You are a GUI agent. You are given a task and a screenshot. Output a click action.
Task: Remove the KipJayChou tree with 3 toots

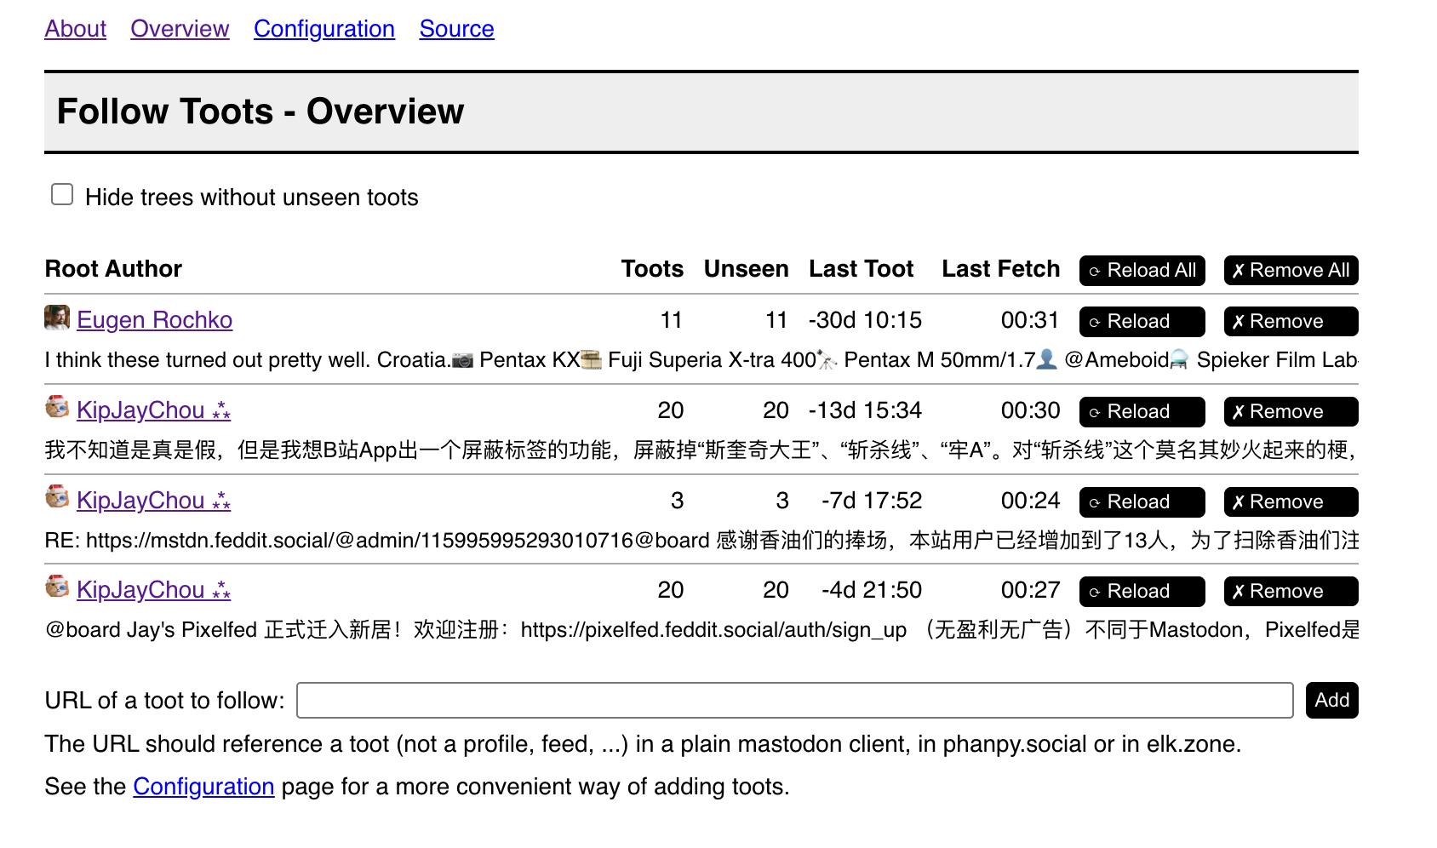click(x=1291, y=502)
